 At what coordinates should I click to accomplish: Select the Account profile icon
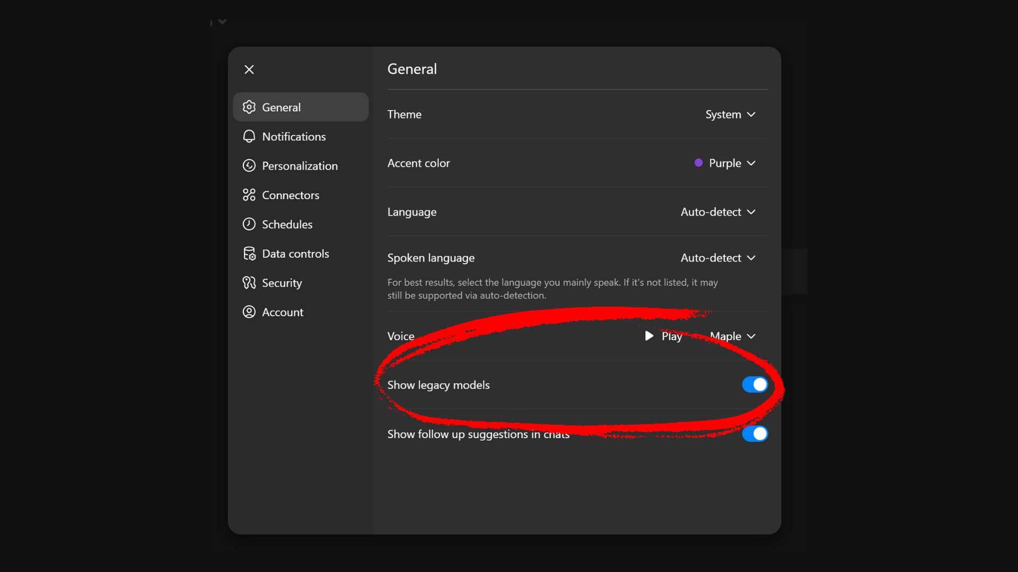(x=249, y=312)
